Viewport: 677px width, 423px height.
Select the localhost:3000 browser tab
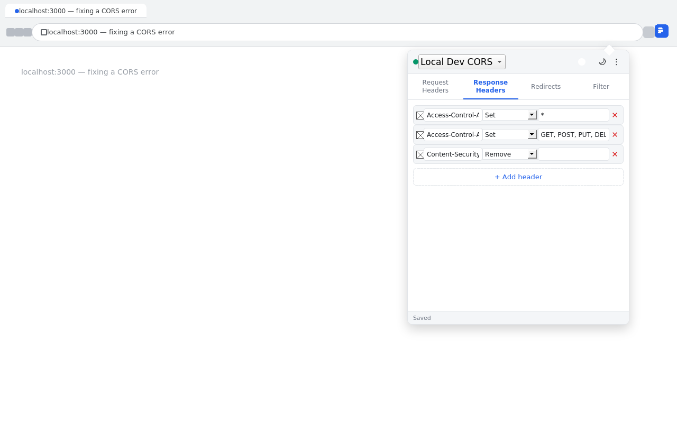point(76,11)
